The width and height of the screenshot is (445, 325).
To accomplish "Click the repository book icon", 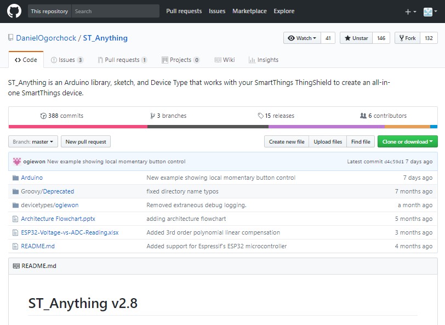I will coord(11,38).
